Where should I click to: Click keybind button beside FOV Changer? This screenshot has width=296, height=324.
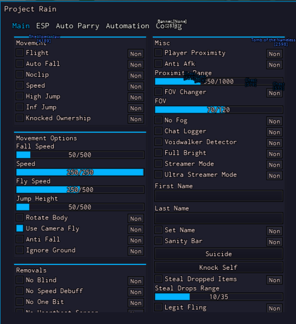(x=274, y=93)
